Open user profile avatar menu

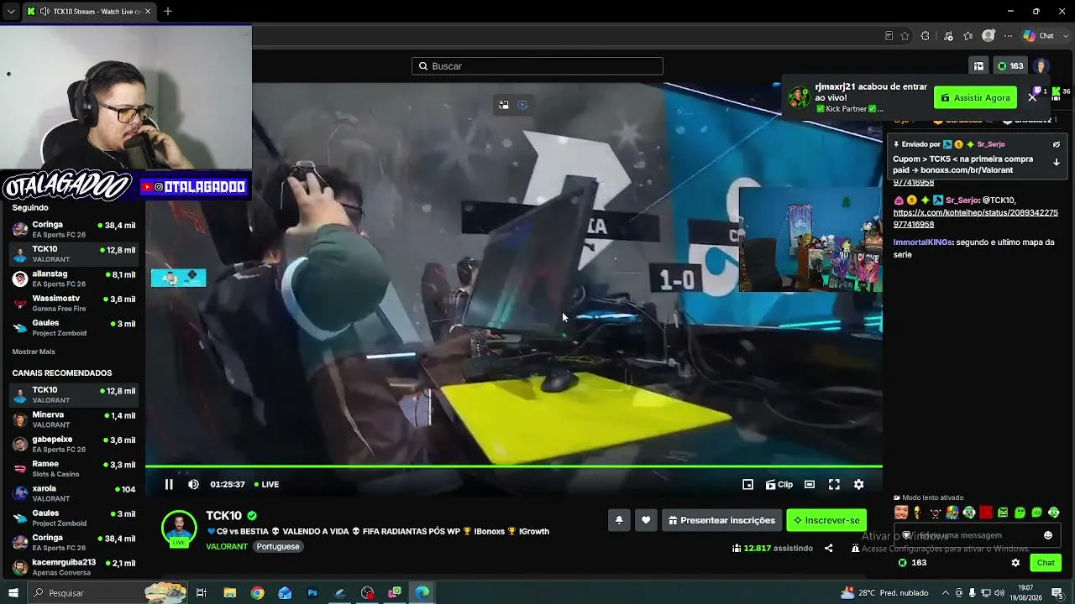point(1041,66)
